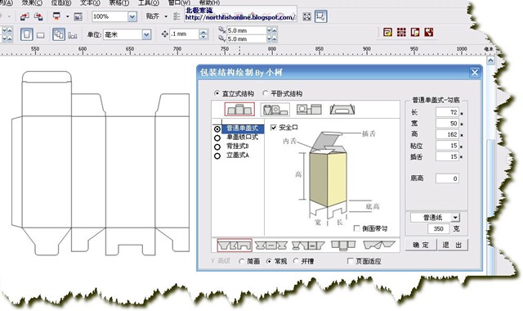Select the second bottom style thumbnail
This screenshot has height=311, width=523.
pos(271,246)
